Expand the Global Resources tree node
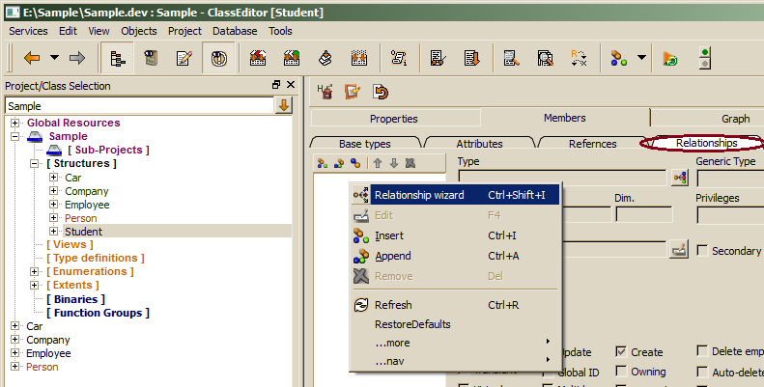 click(15, 123)
